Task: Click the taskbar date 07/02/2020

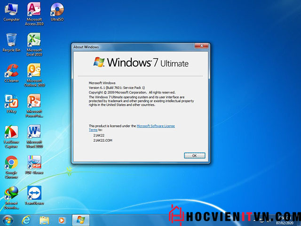Action: [x=285, y=223]
